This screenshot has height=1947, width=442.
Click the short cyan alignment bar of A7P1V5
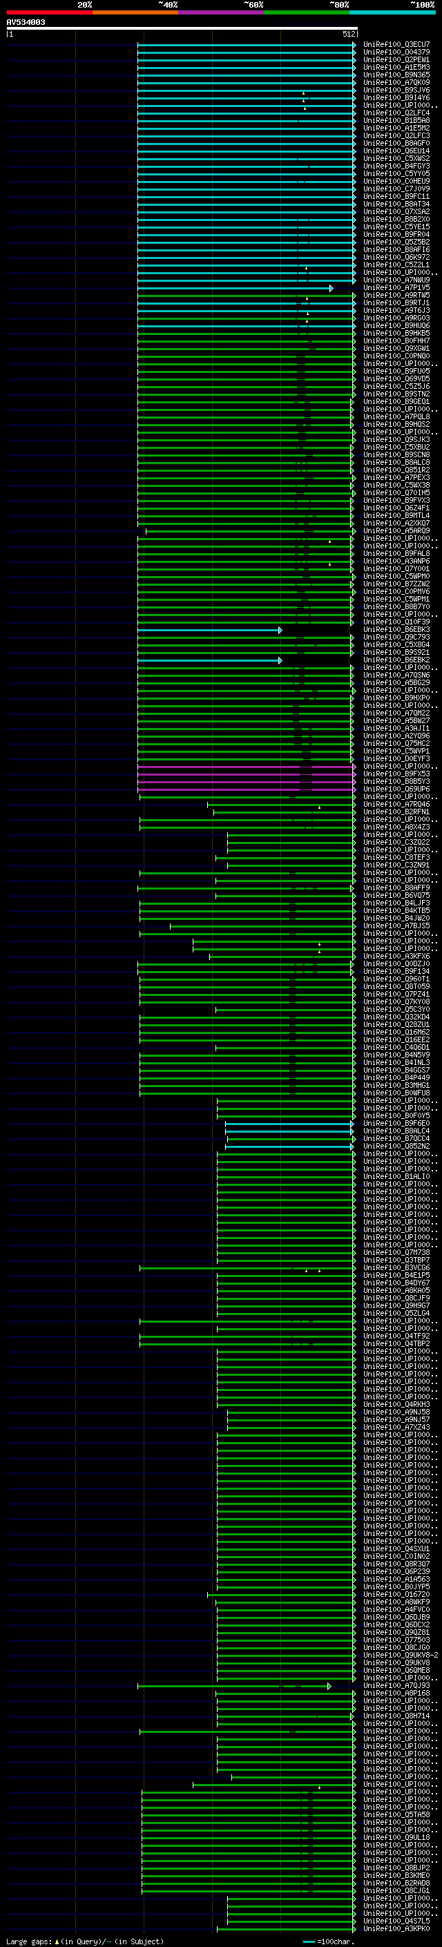(x=235, y=288)
